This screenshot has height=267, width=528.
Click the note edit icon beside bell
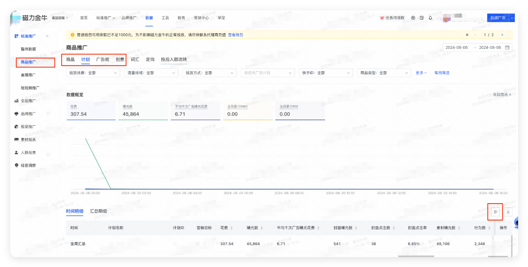tap(421, 18)
